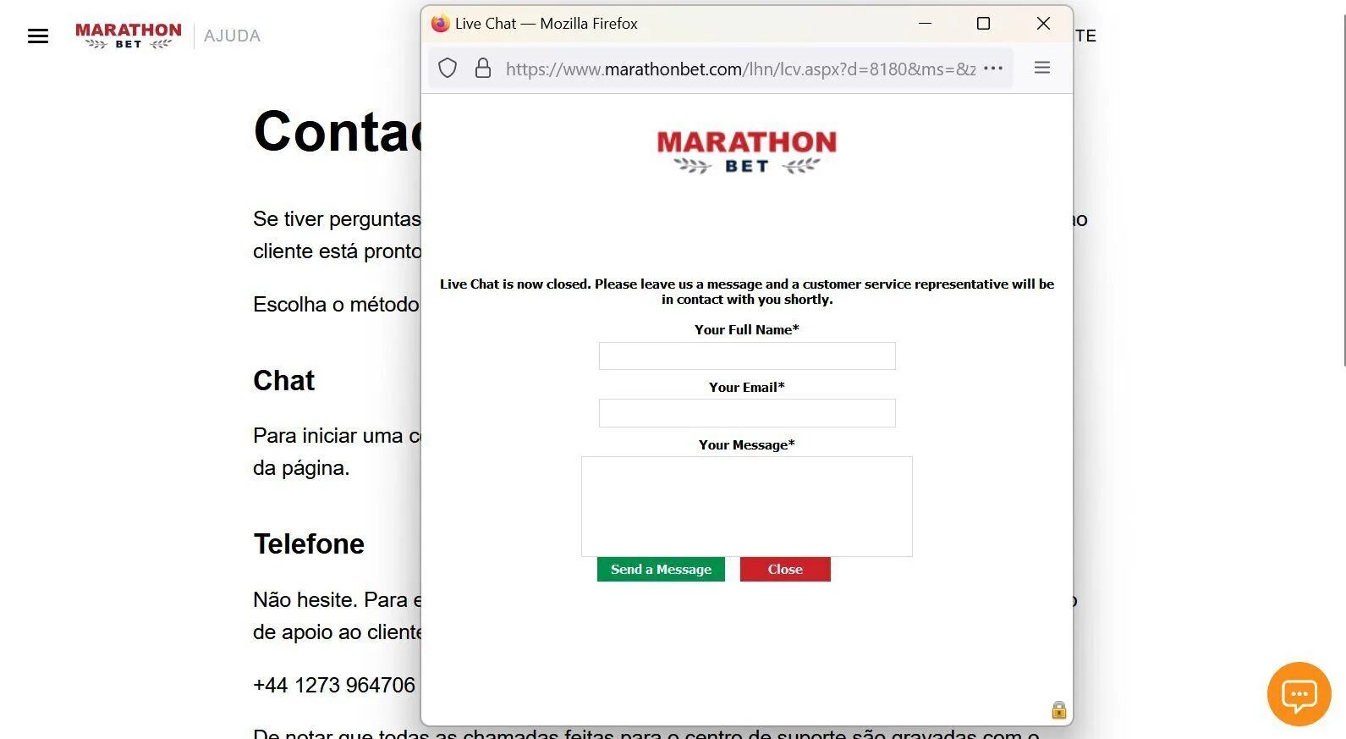Click the Your Email* label

click(x=747, y=388)
